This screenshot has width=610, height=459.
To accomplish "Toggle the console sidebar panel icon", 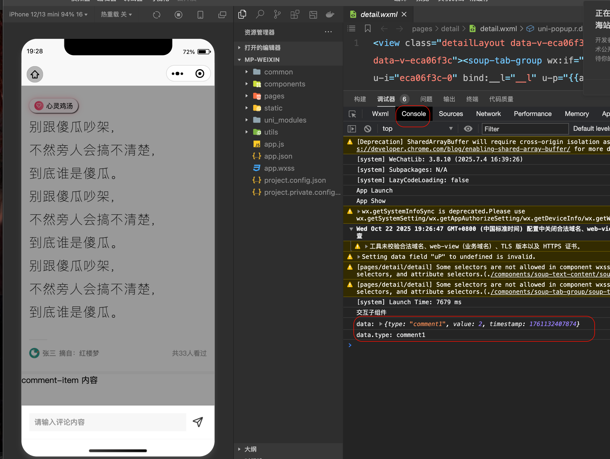I will pyautogui.click(x=352, y=129).
